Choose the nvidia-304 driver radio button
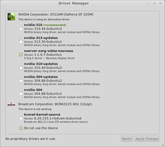165x147 pixels. pyautogui.click(x=21, y=93)
